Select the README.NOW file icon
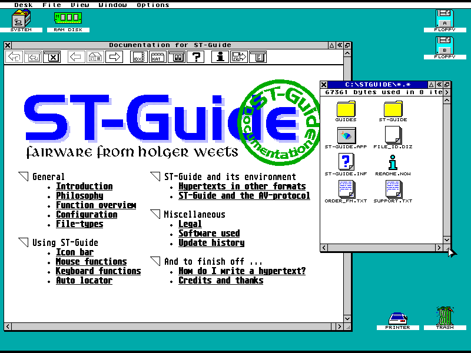This screenshot has width=471, height=353. click(393, 163)
